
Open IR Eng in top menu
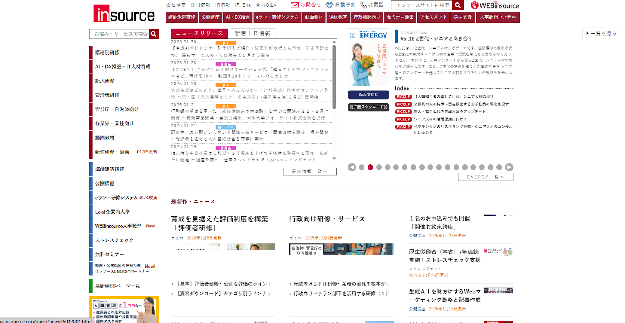243,5
